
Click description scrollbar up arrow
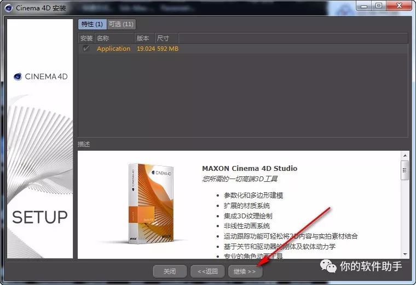(405, 156)
